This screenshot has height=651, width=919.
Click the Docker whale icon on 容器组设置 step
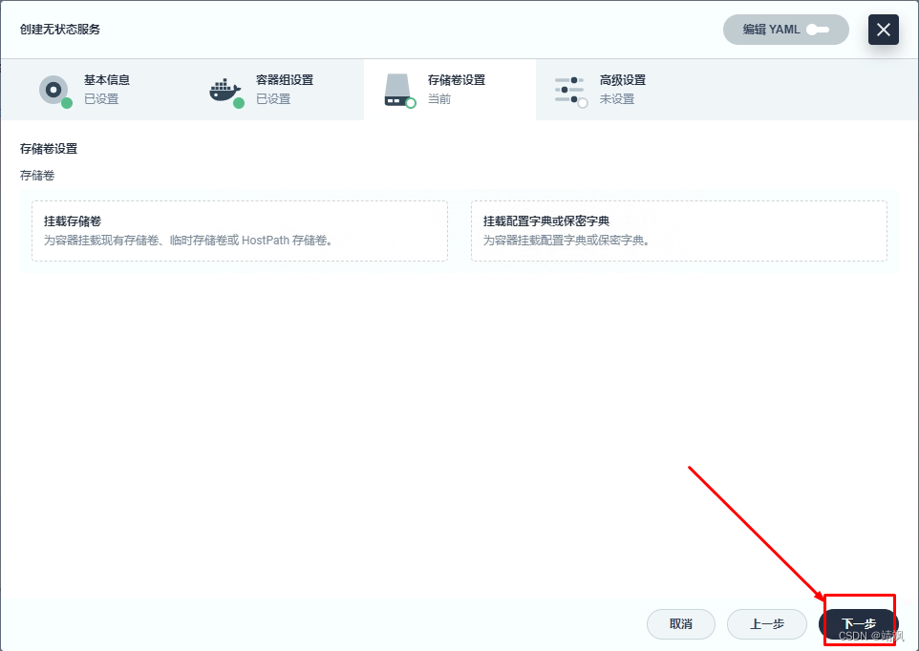click(x=225, y=89)
